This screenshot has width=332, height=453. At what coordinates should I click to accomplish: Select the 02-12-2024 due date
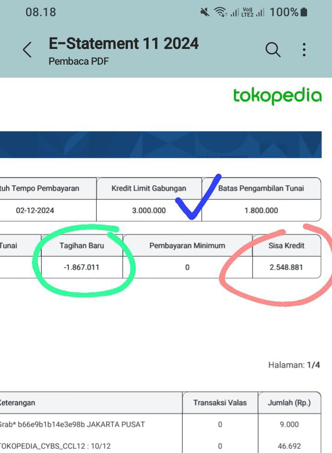35,210
